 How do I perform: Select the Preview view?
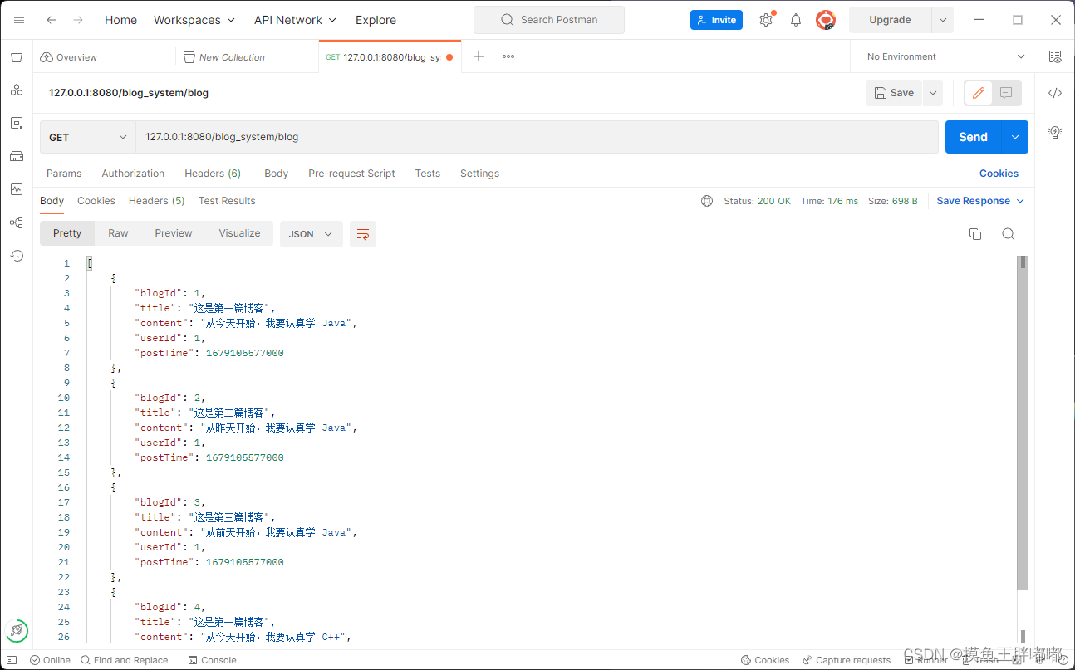(x=173, y=233)
